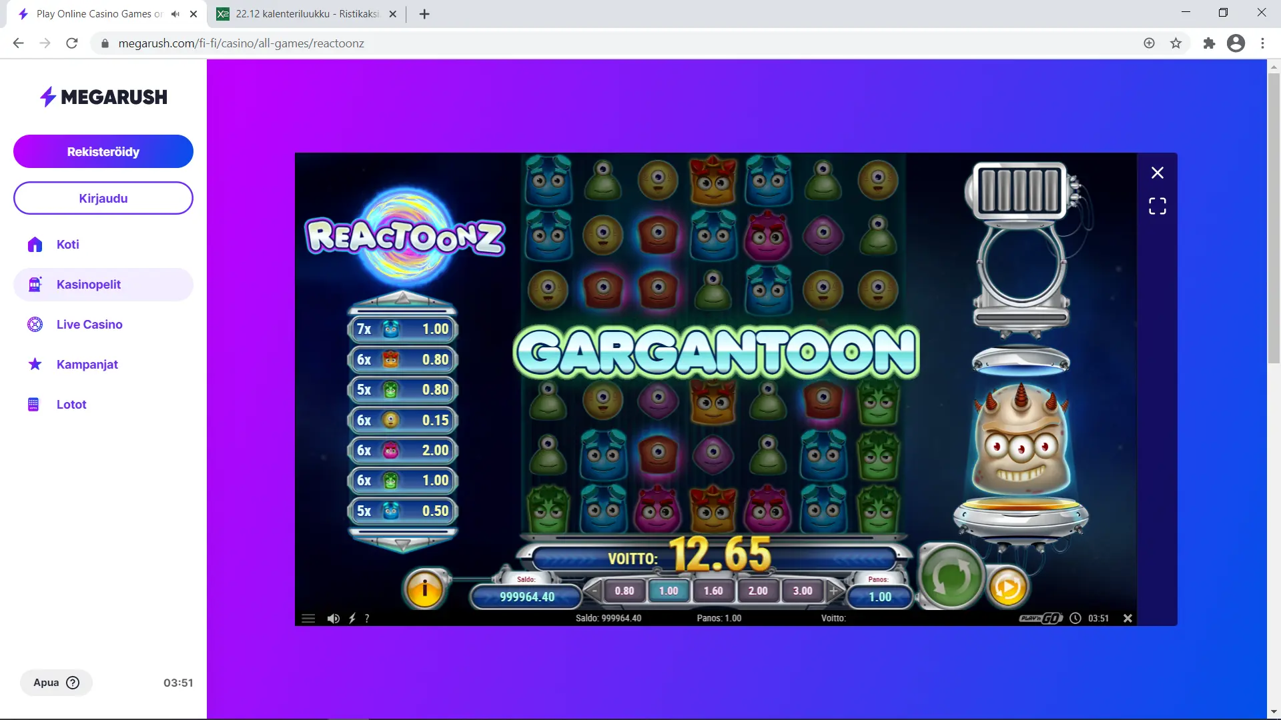Image resolution: width=1281 pixels, height=720 pixels.
Task: Click the Panos 1.00 bet display
Action: (x=879, y=597)
